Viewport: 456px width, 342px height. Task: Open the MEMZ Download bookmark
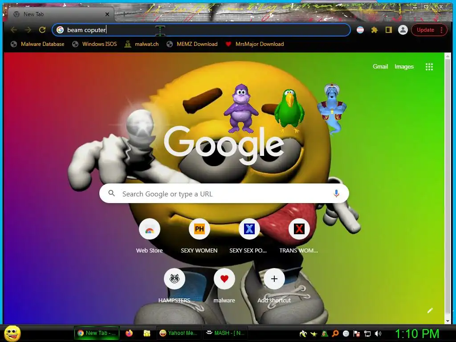point(192,44)
